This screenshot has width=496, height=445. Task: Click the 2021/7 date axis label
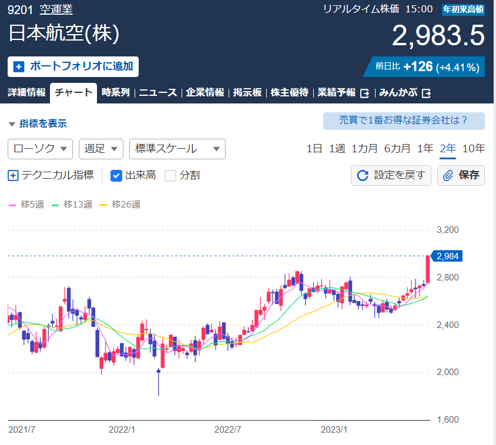click(22, 430)
